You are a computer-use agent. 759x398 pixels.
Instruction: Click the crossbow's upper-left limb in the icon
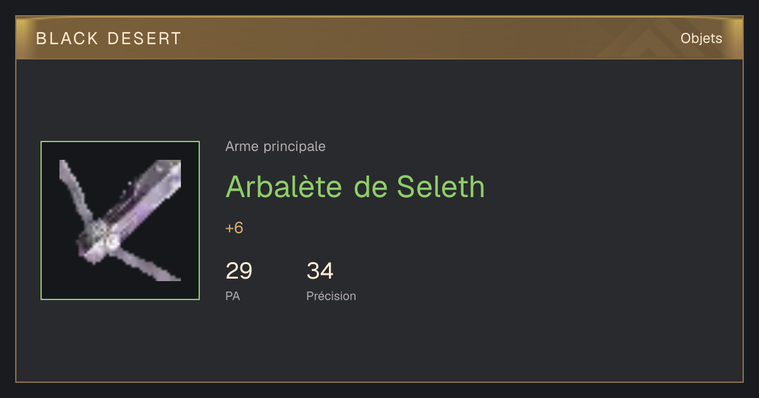click(75, 190)
